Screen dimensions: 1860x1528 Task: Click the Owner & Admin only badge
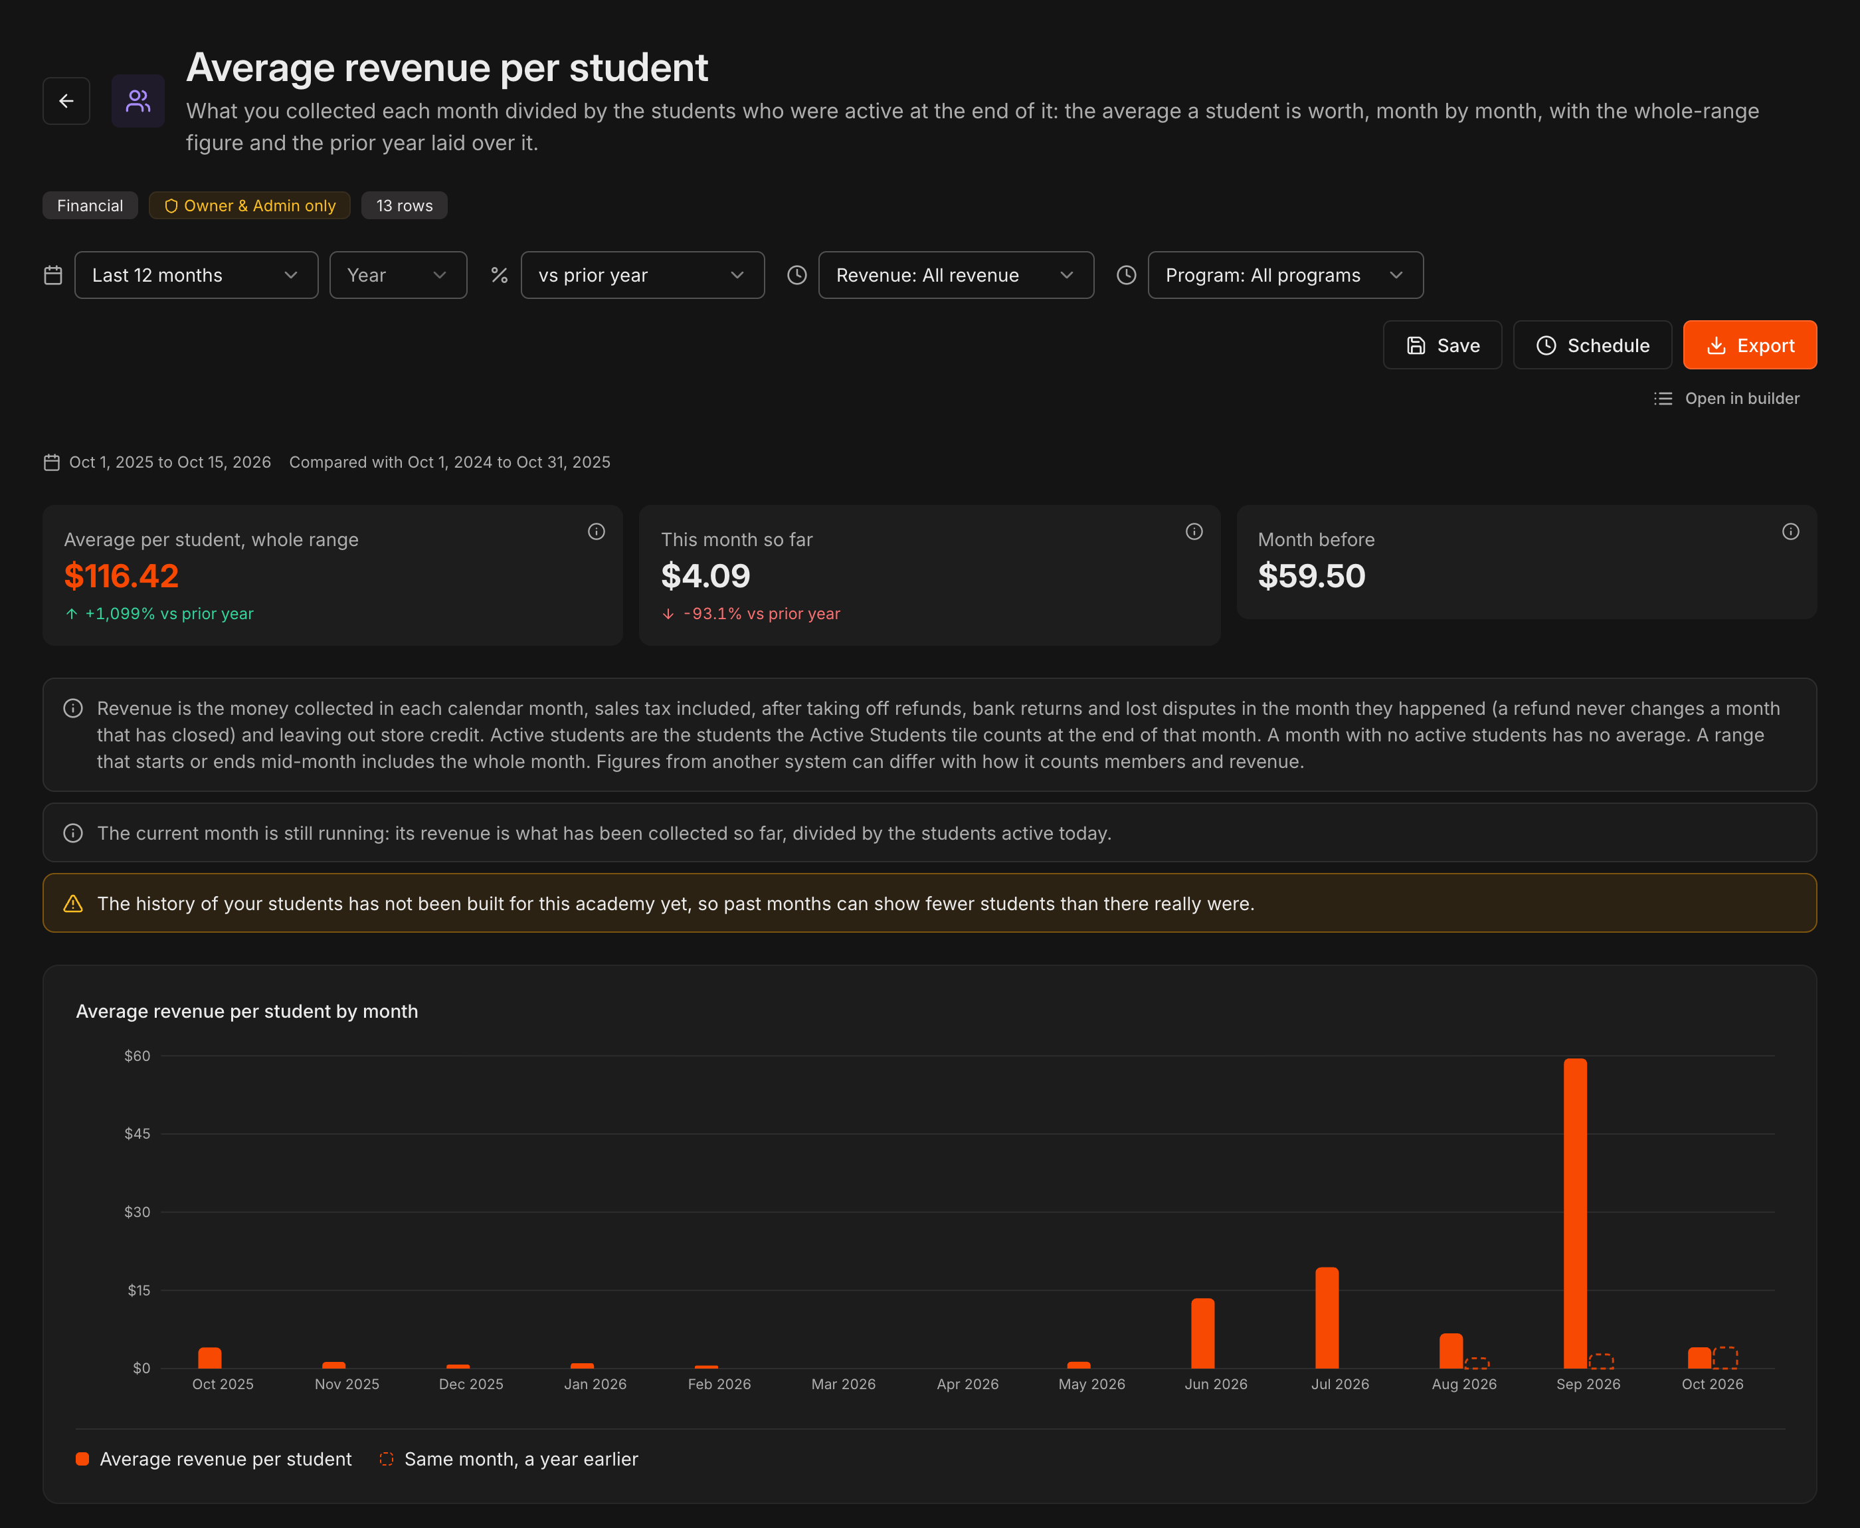[x=249, y=206]
